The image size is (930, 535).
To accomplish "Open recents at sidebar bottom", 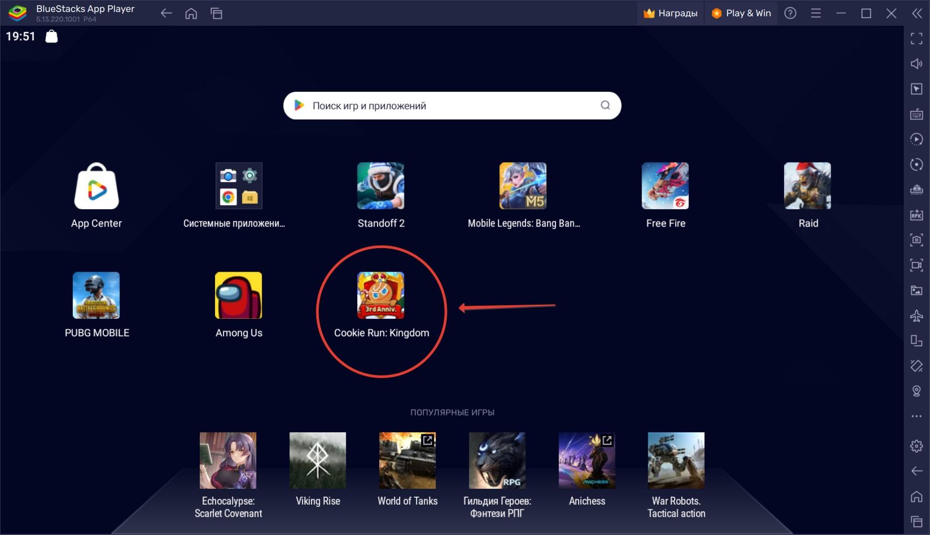I will click(x=916, y=521).
